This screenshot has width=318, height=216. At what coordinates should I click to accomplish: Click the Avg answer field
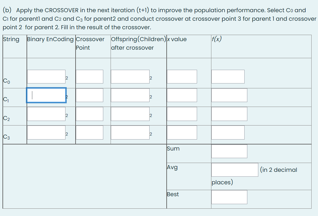tap(235, 170)
